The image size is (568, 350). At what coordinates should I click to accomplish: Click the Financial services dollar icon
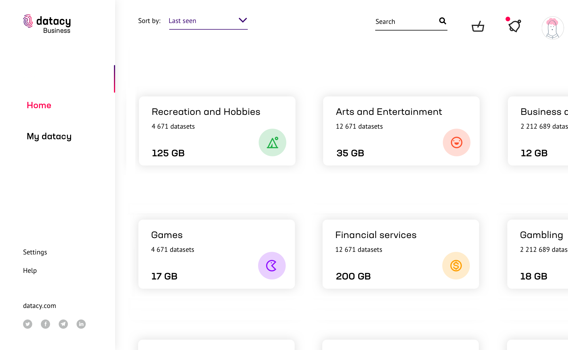click(x=456, y=266)
